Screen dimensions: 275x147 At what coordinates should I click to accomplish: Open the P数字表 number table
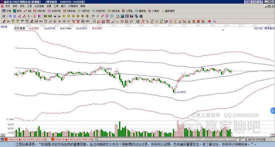(x=69, y=11)
